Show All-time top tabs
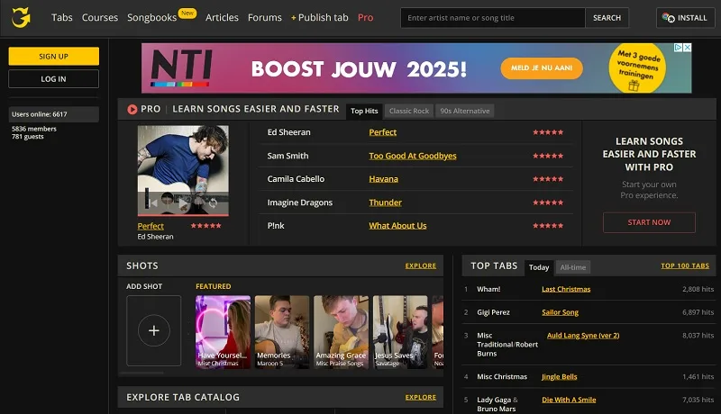The width and height of the screenshot is (721, 414). click(x=573, y=267)
